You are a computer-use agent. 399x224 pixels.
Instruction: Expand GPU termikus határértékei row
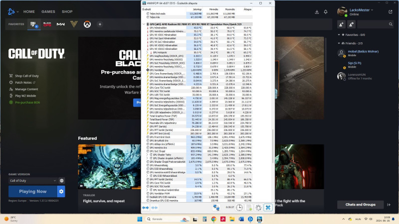[147, 190]
